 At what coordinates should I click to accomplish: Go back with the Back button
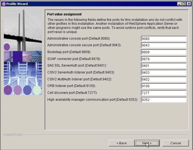tap(121, 143)
